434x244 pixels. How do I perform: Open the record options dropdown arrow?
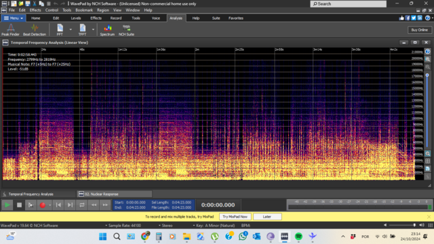pos(50,205)
